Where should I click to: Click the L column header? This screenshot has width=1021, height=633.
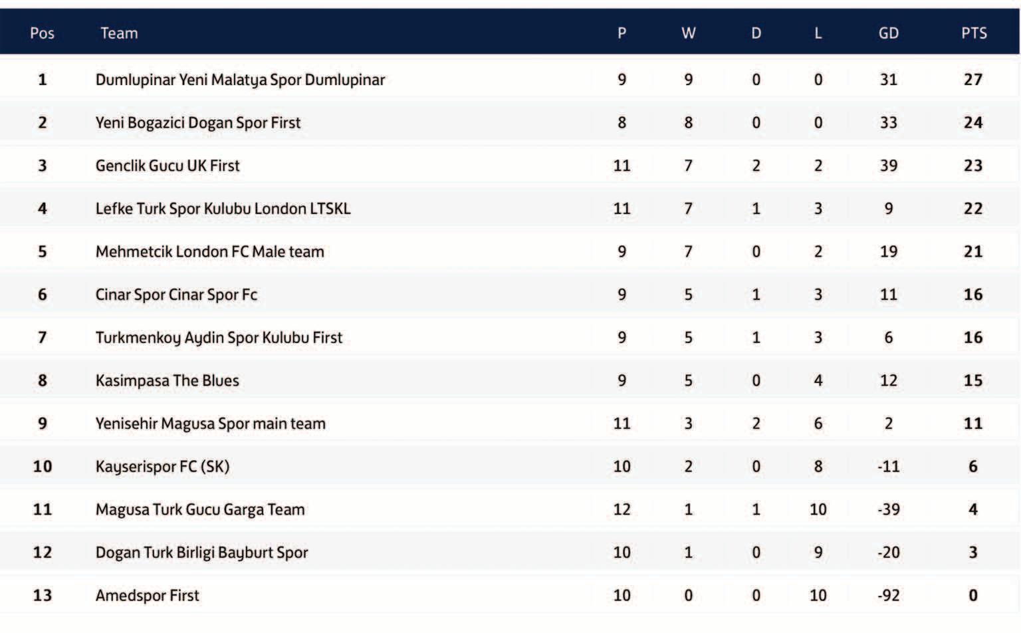(818, 33)
